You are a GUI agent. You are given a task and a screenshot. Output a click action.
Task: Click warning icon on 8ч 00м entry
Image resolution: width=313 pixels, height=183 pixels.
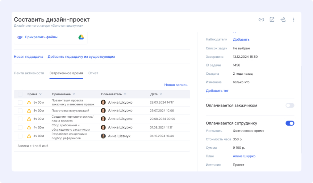[x=29, y=111]
